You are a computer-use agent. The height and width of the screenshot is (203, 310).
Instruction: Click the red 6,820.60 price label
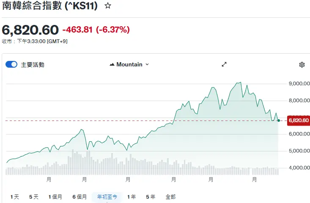click(x=299, y=121)
